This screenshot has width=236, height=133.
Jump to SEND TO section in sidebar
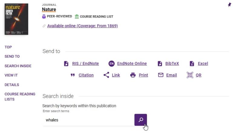click(x=12, y=56)
